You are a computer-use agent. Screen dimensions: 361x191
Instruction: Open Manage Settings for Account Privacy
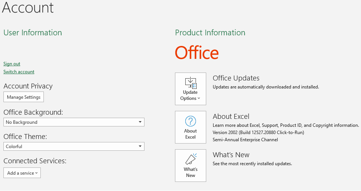(x=24, y=97)
